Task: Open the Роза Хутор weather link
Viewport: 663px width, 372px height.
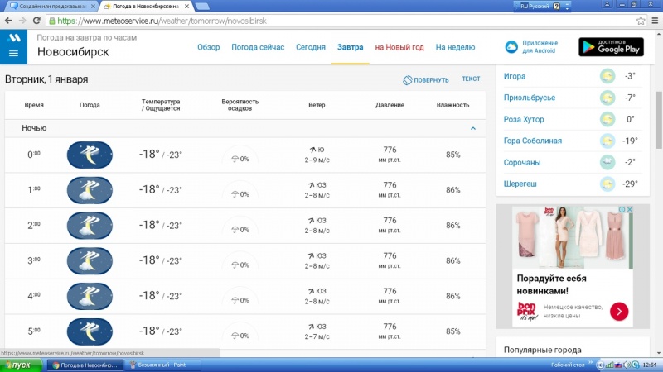Action: tap(524, 119)
